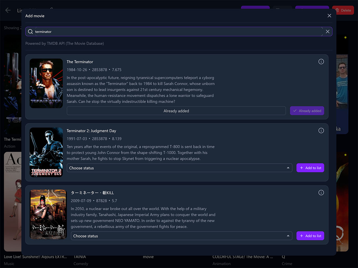Screen dimensions: 358x268
Task: Click the Crime genre label in background
Action: [x=287, y=264]
